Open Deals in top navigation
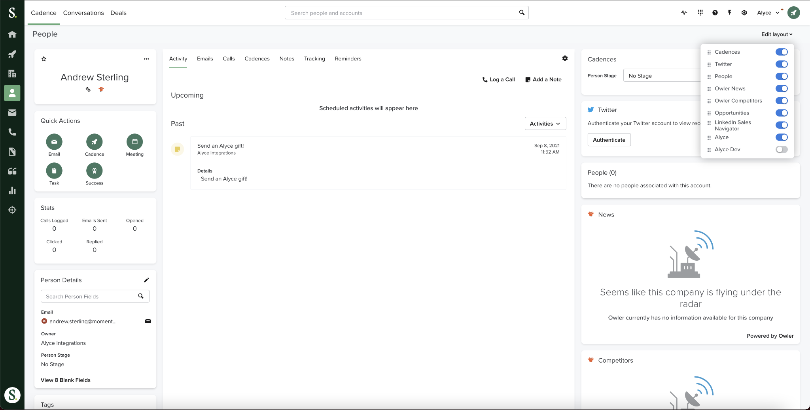 (118, 13)
